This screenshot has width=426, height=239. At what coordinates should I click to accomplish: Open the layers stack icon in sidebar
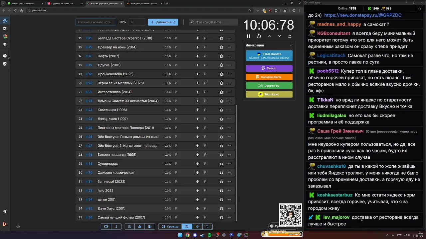pyautogui.click(x=5, y=44)
